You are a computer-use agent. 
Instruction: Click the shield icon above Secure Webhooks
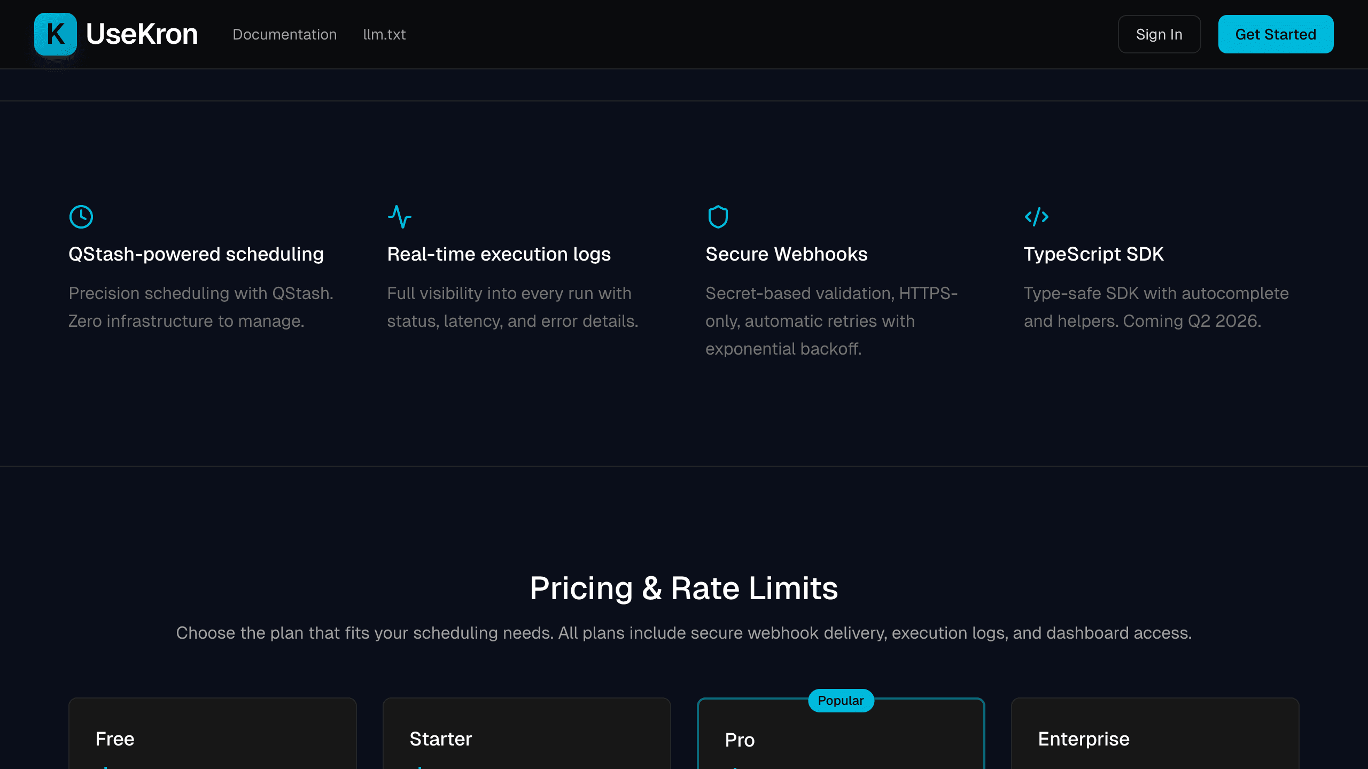(x=718, y=217)
